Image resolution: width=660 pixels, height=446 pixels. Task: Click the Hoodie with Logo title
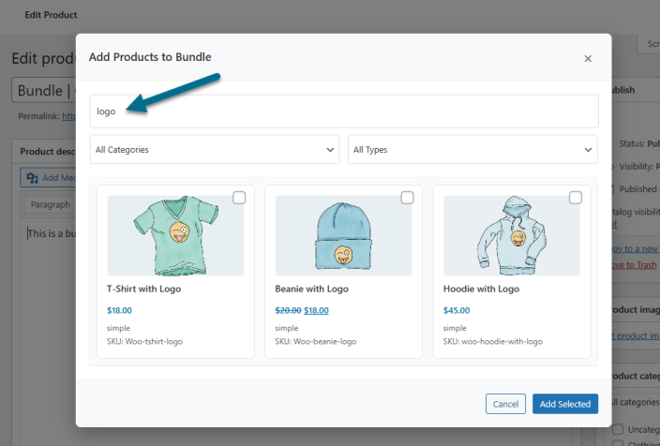coord(481,289)
